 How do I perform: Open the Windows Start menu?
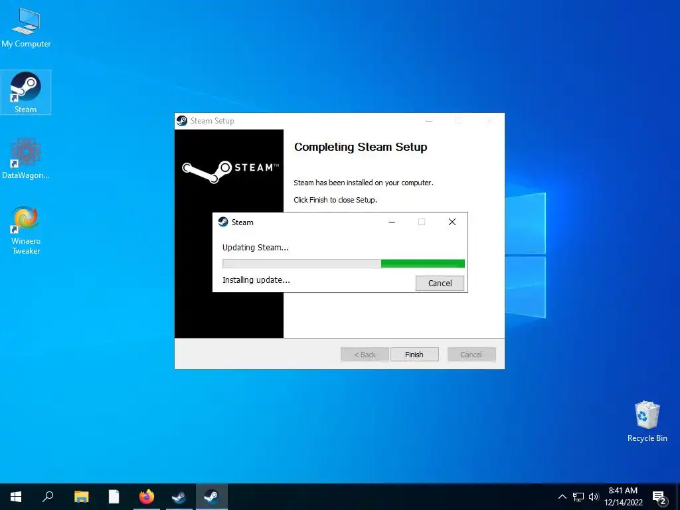[x=16, y=497]
